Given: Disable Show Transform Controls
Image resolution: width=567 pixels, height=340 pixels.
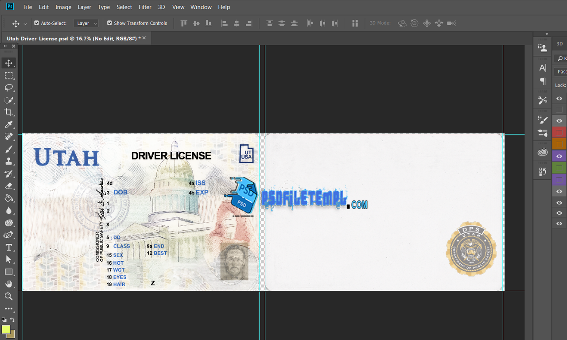Looking at the screenshot, I should pos(109,23).
